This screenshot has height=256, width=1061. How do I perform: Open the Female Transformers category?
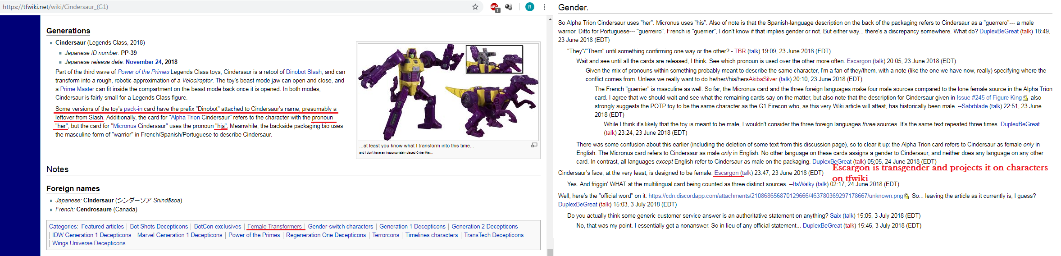click(x=274, y=226)
